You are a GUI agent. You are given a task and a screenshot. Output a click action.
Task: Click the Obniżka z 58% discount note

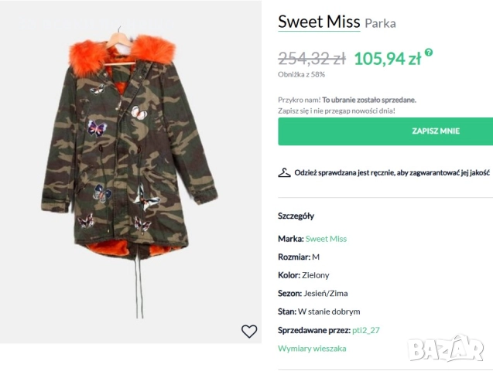pyautogui.click(x=301, y=74)
